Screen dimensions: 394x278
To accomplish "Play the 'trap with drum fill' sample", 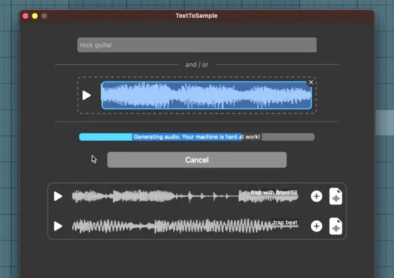I will coord(58,196).
